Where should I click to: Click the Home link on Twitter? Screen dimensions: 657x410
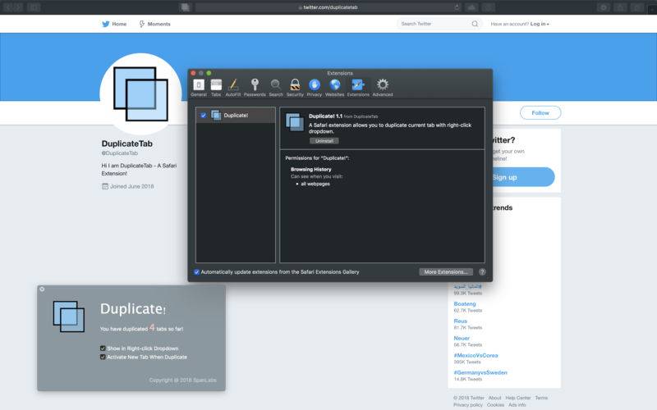[119, 24]
